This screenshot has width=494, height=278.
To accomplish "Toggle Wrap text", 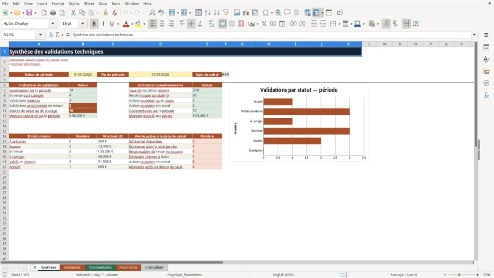I will point(212,24).
